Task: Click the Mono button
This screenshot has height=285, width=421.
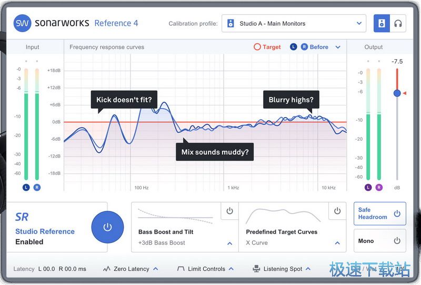Action: coord(379,241)
